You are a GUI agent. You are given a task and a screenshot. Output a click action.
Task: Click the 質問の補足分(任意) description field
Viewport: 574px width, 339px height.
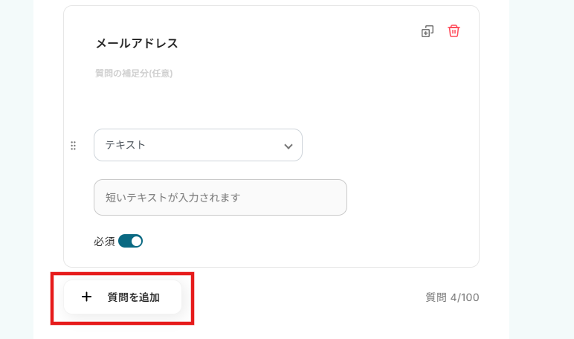pos(134,74)
